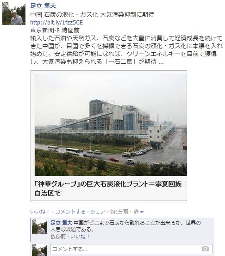Open the coal plant article photo
Screen dimensions: 225x256
[111, 125]
